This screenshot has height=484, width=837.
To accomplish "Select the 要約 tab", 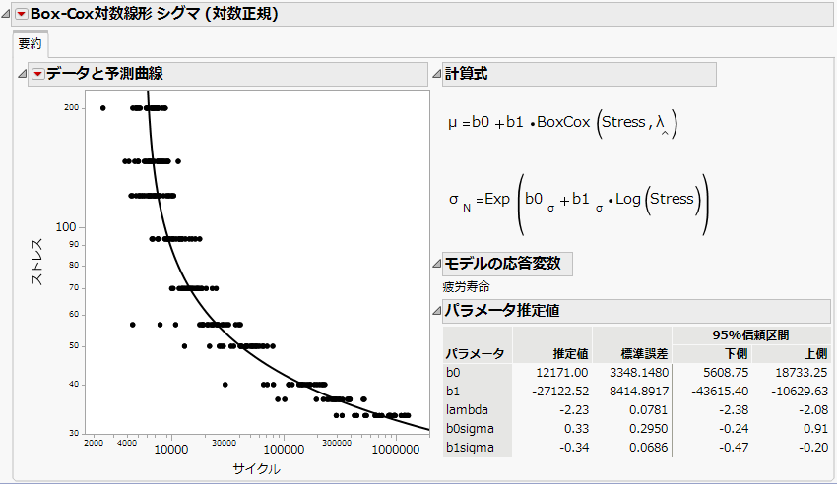I will (30, 43).
